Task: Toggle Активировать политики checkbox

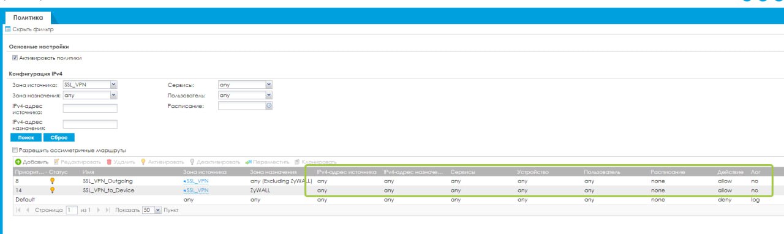Action: pos(15,58)
